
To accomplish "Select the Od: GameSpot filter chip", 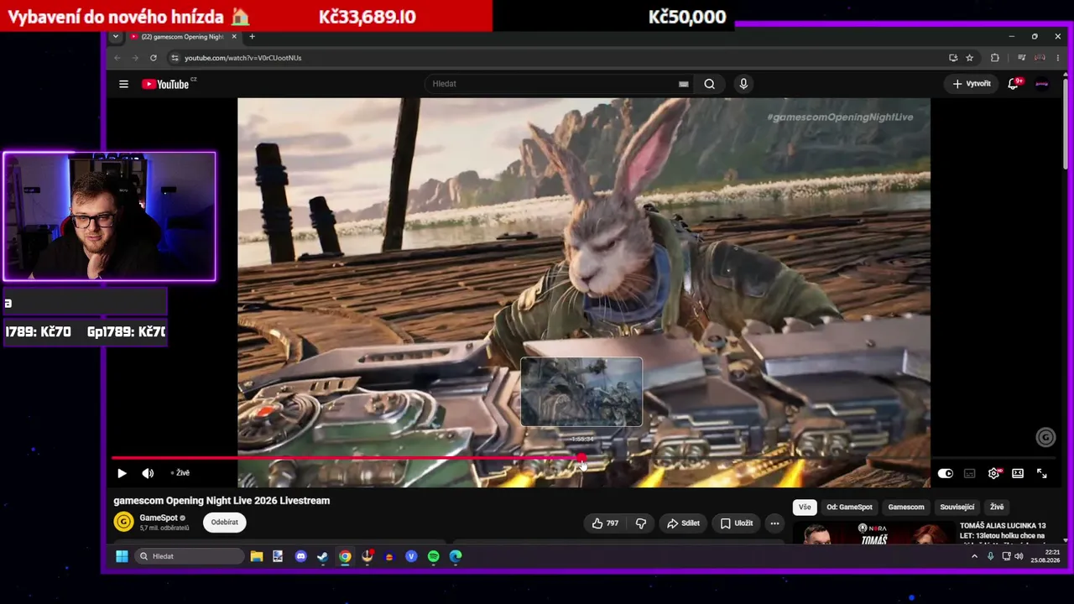I will pyautogui.click(x=849, y=507).
